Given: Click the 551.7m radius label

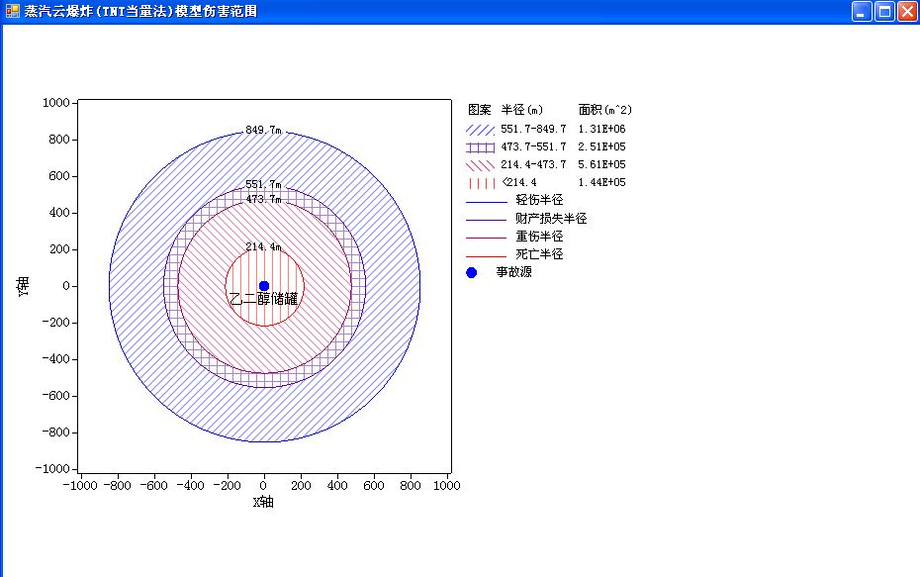Looking at the screenshot, I should (x=263, y=184).
